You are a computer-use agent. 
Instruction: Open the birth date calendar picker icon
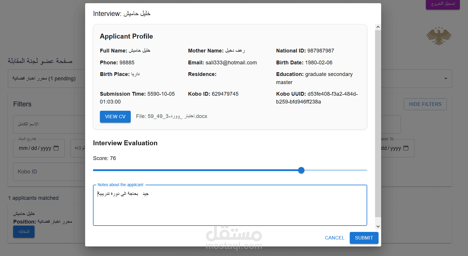coord(56,148)
